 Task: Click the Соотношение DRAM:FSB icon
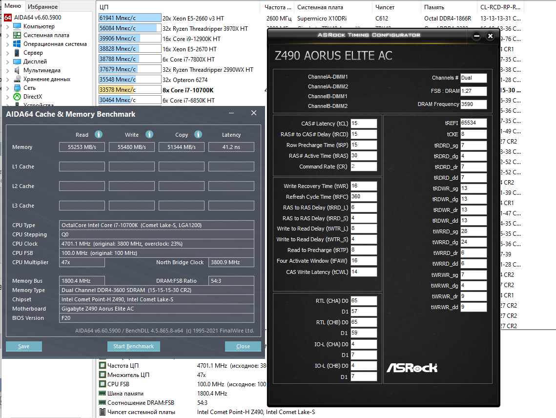(x=103, y=402)
